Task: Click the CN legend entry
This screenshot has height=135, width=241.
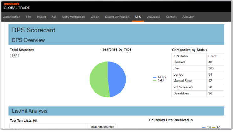Action: point(206,127)
